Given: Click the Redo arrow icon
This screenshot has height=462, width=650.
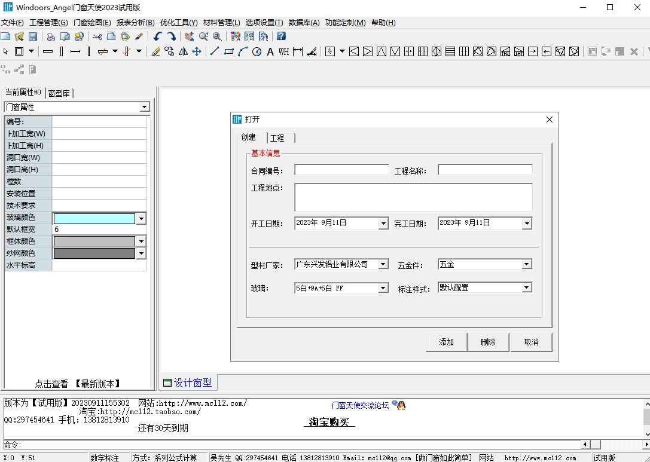Looking at the screenshot, I should click(x=171, y=36).
